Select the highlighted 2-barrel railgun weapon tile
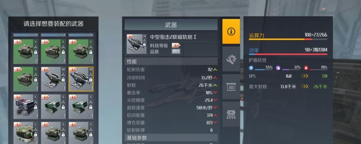The width and height of the screenshot is (361, 144). pos(81,79)
